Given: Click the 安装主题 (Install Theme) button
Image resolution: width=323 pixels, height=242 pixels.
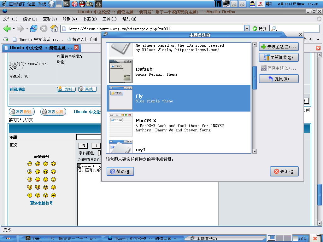Looking at the screenshot, I should [x=279, y=47].
